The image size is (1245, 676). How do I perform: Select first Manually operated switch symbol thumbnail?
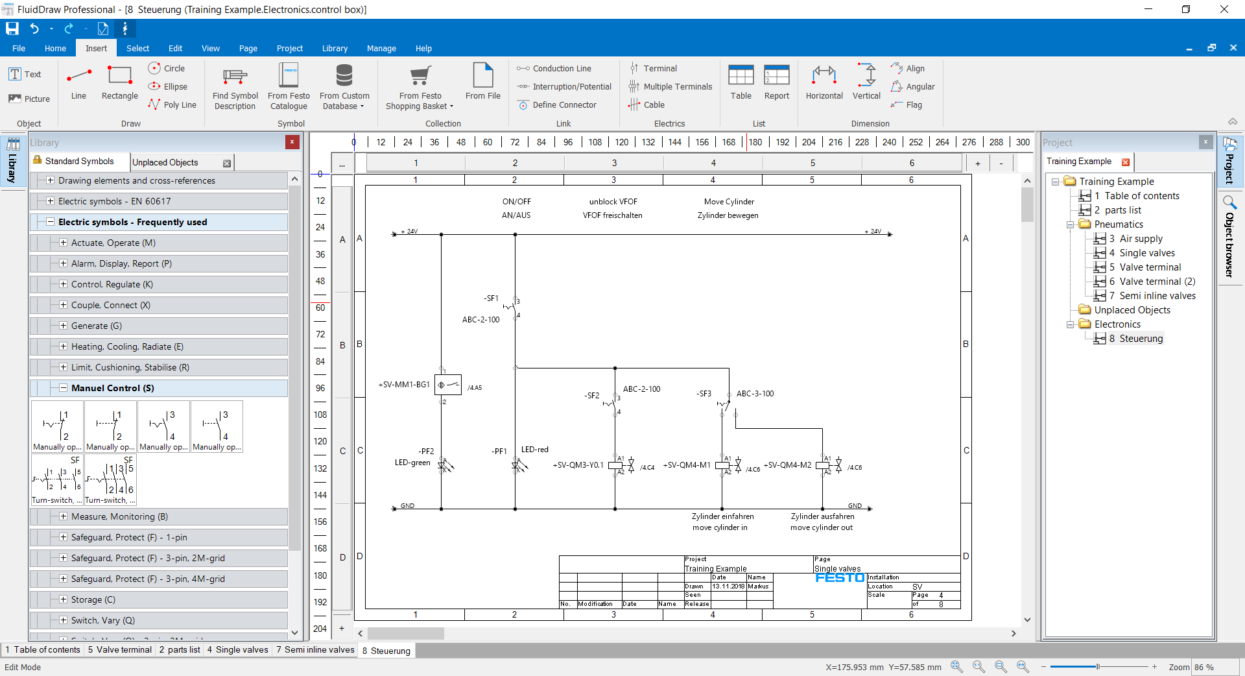(57, 426)
